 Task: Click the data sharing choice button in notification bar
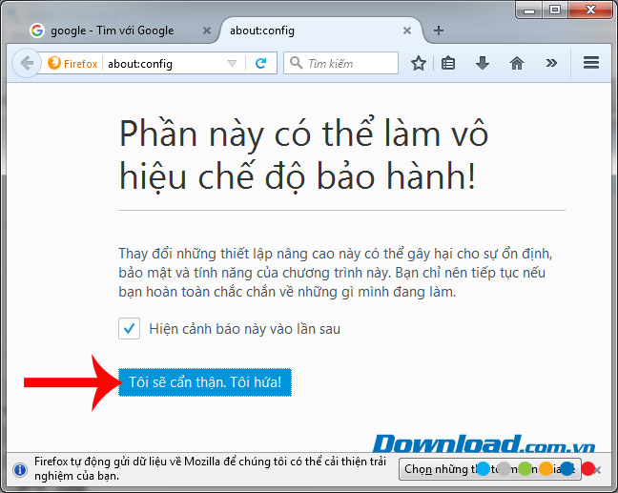click(x=490, y=469)
